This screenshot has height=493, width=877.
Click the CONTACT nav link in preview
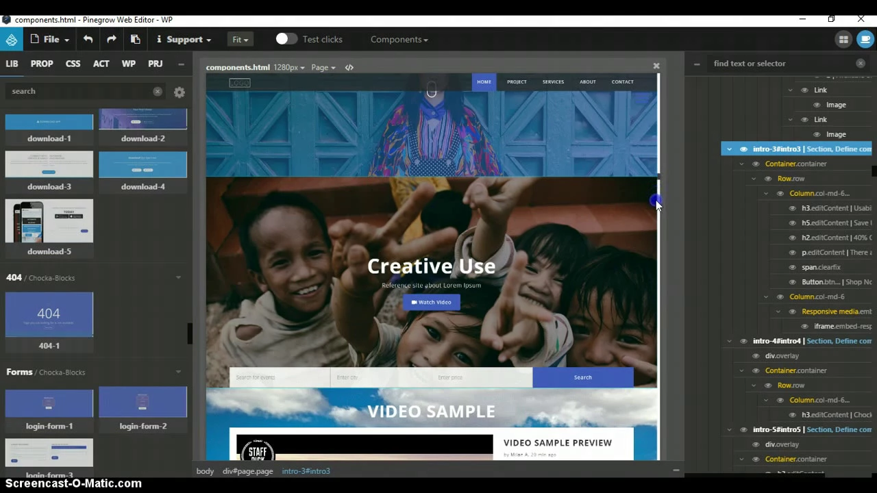[622, 81]
